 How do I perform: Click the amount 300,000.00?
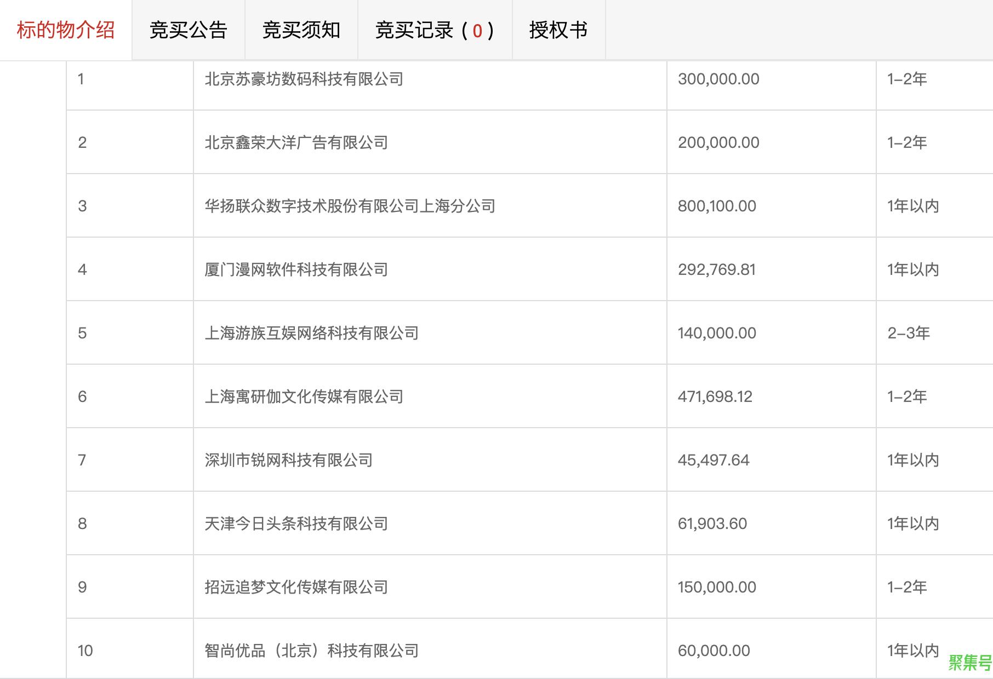pos(718,79)
